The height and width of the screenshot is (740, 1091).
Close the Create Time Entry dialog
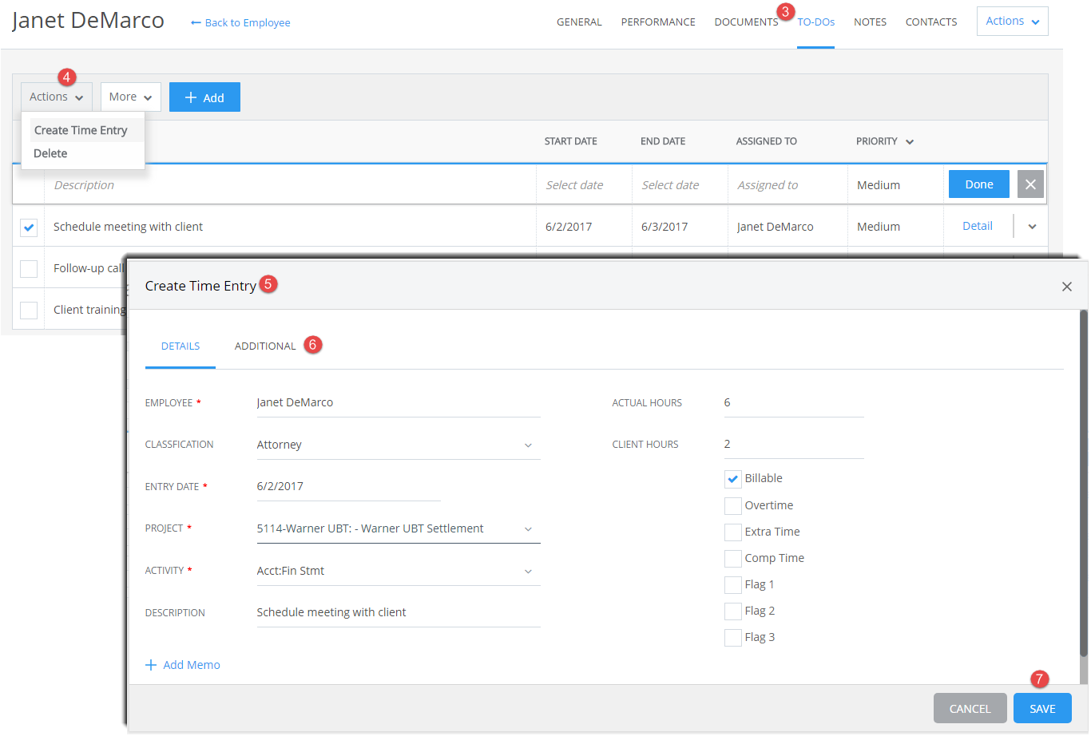coord(1066,287)
